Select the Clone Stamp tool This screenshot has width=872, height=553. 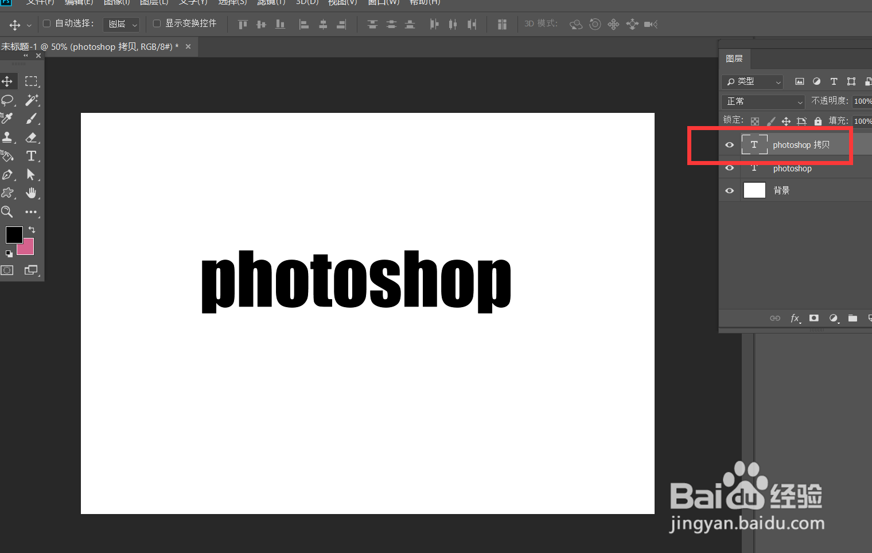click(7, 138)
